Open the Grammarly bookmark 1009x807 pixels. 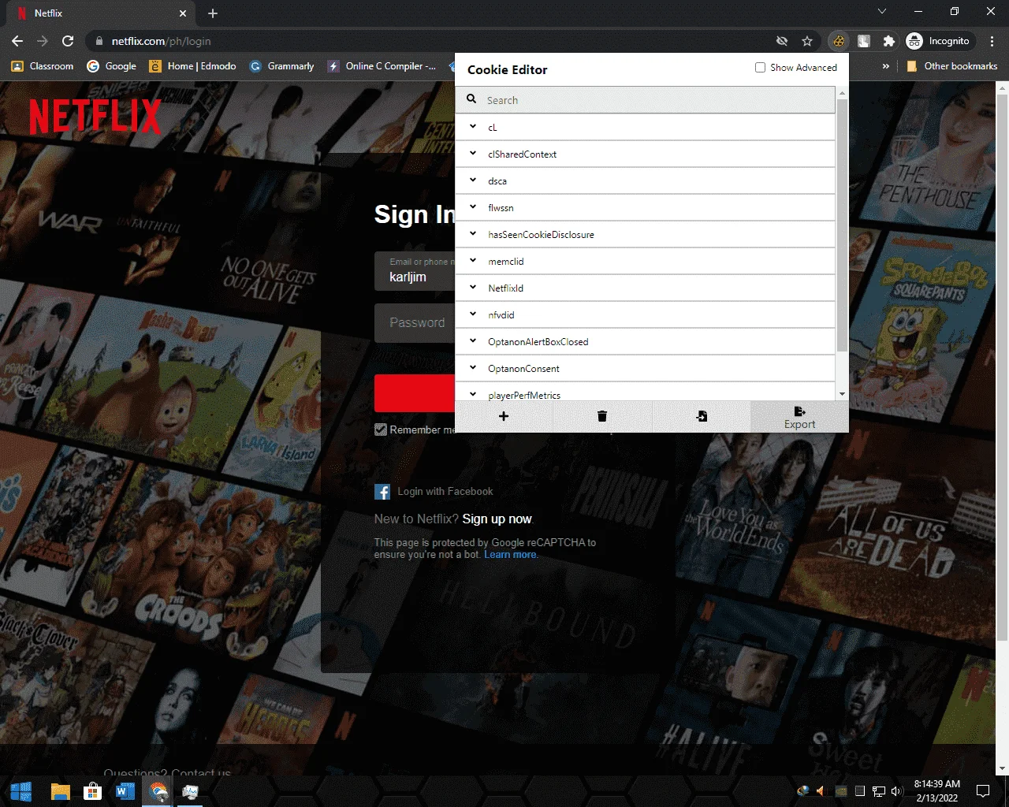(281, 66)
